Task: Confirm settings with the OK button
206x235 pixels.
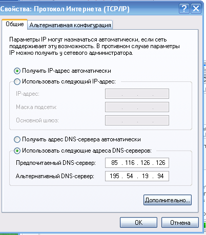Action: pos(138,223)
